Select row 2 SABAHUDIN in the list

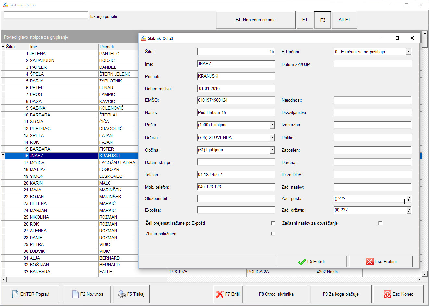tap(70, 60)
